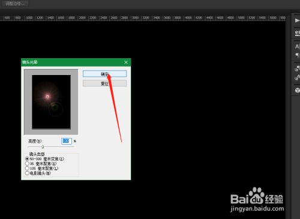Open the Actions panel play icon
Screen dimensions: 300x219
coord(297,20)
